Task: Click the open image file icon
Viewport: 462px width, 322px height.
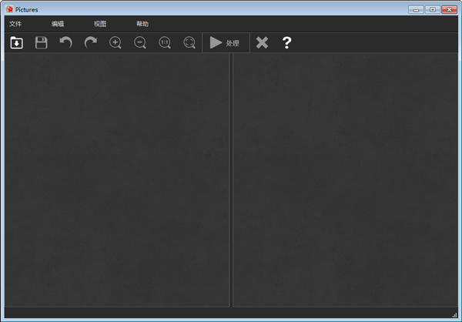Action: click(16, 43)
